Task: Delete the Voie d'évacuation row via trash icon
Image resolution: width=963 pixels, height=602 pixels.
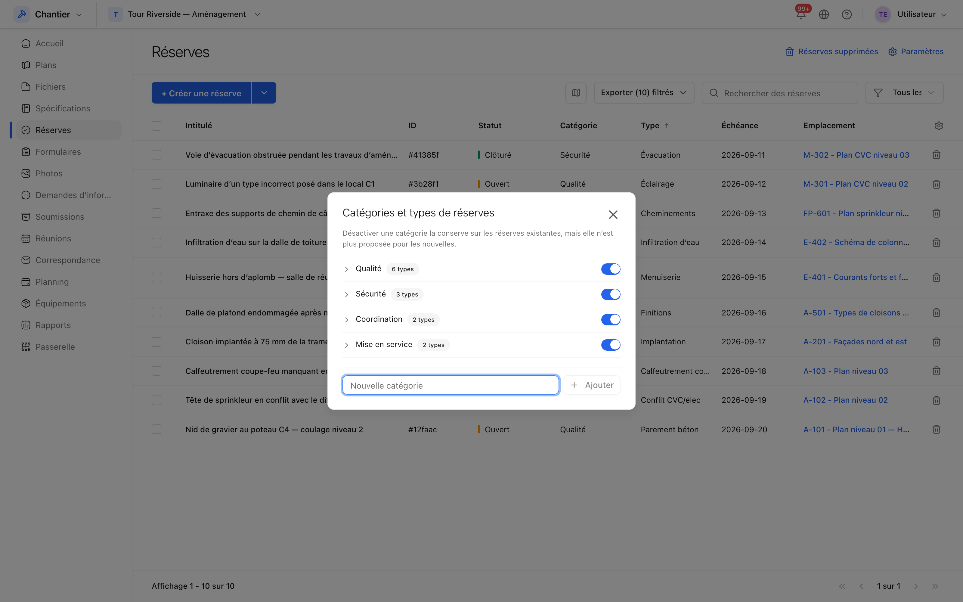Action: click(x=936, y=155)
